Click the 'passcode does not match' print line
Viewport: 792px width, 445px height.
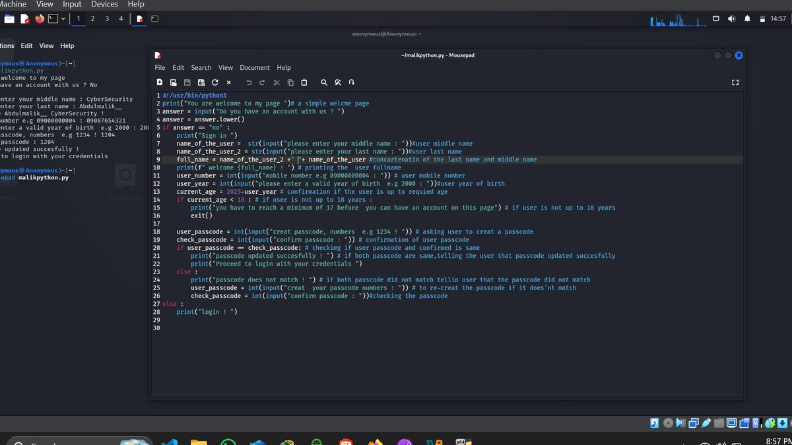[x=254, y=280]
